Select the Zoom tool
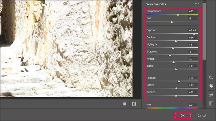This screenshot has width=216, height=121. point(211,77)
